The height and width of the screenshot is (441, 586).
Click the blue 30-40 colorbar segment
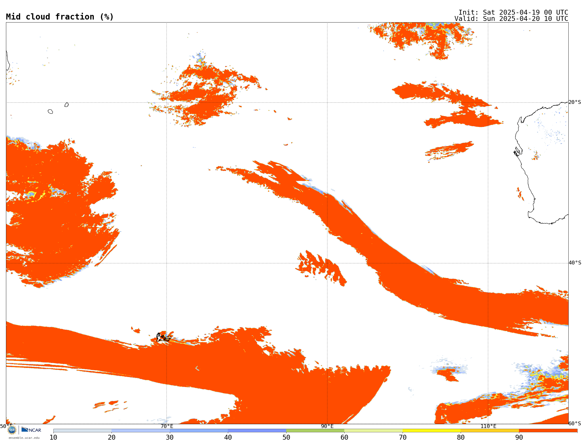click(x=199, y=431)
